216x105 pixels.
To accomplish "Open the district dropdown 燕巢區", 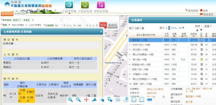I will coord(28,20).
